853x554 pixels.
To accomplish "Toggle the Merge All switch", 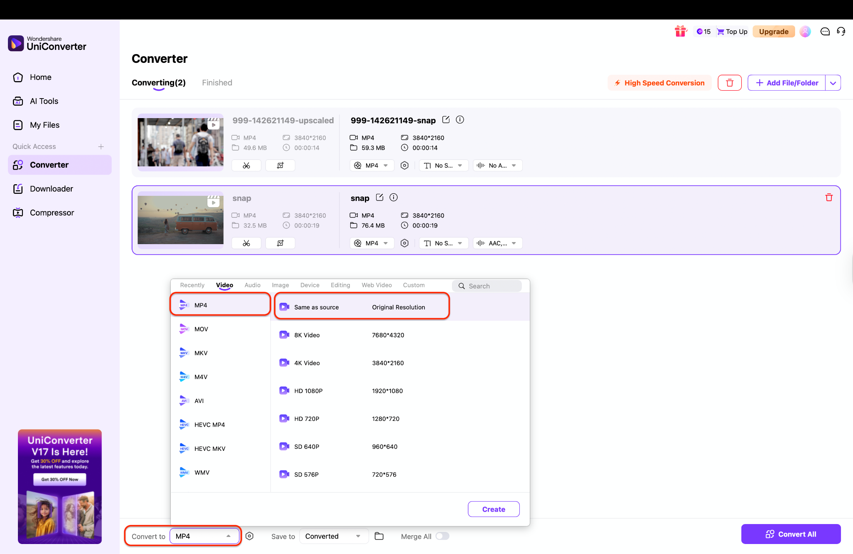I will pyautogui.click(x=442, y=536).
